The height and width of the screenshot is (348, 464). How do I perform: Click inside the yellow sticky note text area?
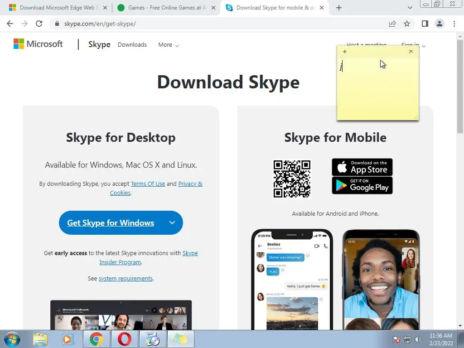(377, 89)
